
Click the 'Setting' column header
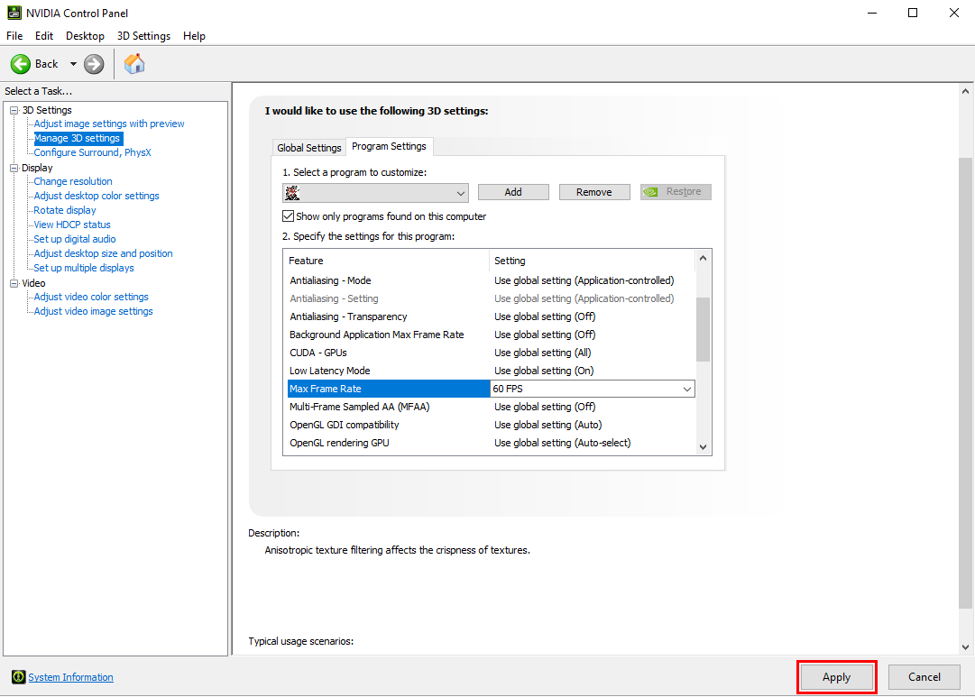click(x=593, y=261)
